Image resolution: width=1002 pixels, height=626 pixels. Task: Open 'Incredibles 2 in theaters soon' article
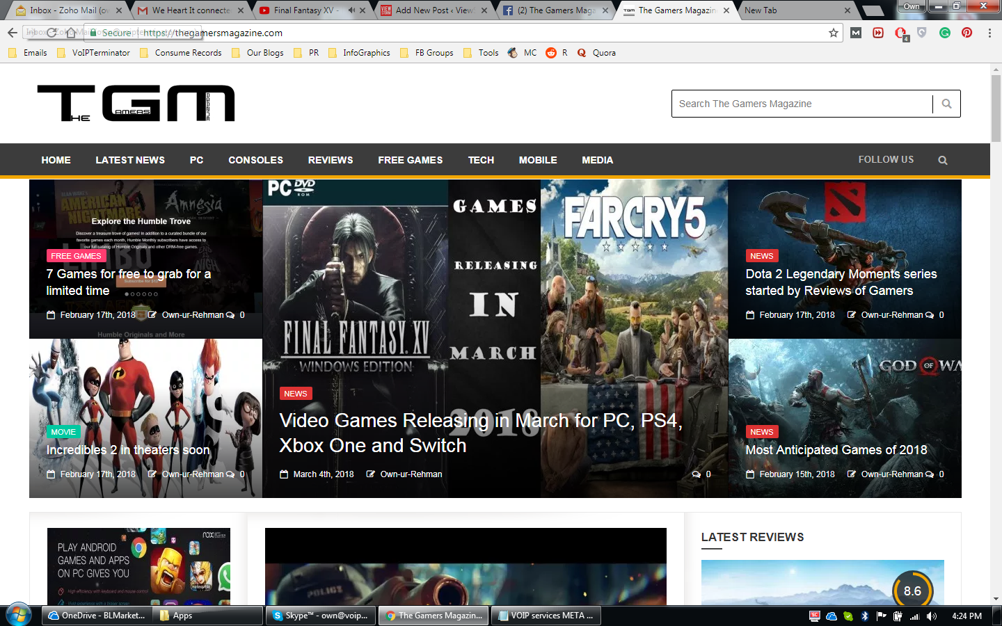tap(128, 450)
